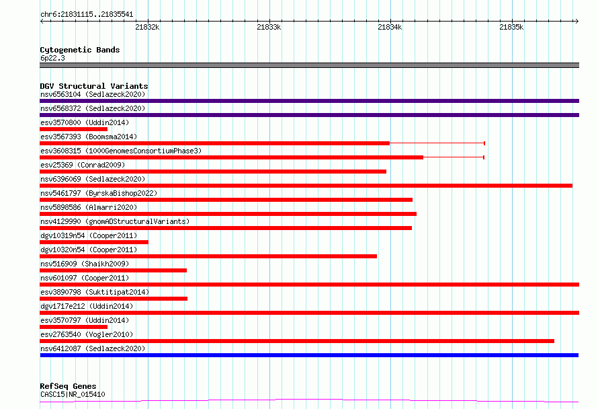Click the short red bar for dgv10319n54
598x409 pixels.
click(94, 242)
